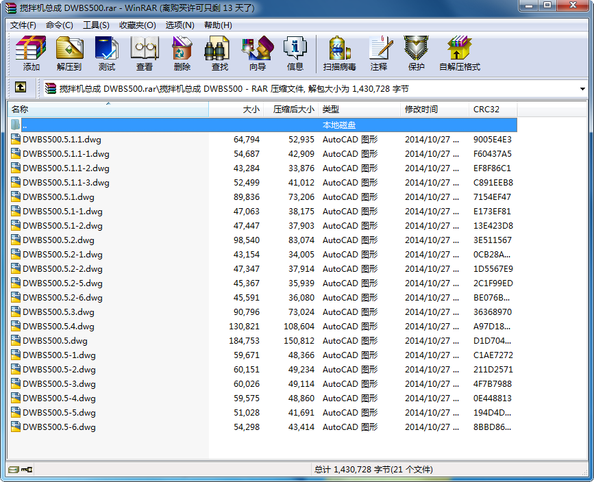Image resolution: width=594 pixels, height=482 pixels.
Task: Open the File (文件) menu
Action: pyautogui.click(x=23, y=25)
